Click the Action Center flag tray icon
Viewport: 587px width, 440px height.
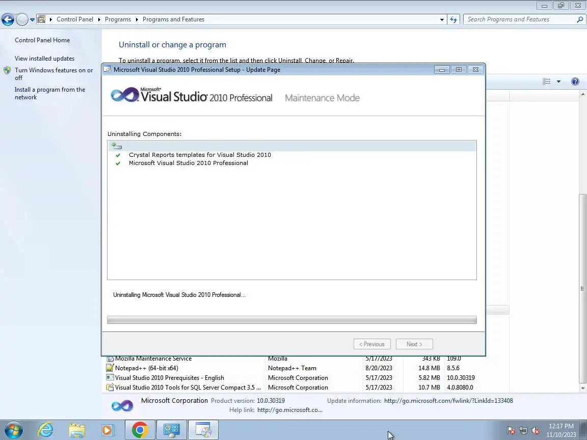[x=511, y=431]
